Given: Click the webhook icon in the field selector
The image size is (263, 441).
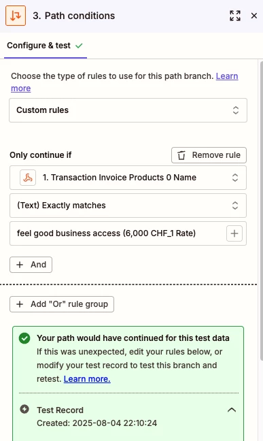Looking at the screenshot, I should tap(28, 178).
